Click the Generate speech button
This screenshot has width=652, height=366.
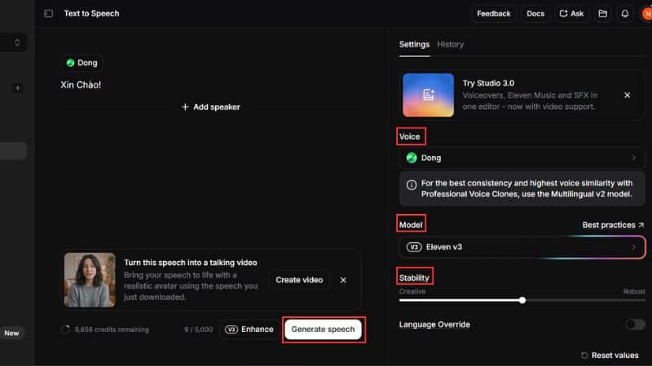323,329
